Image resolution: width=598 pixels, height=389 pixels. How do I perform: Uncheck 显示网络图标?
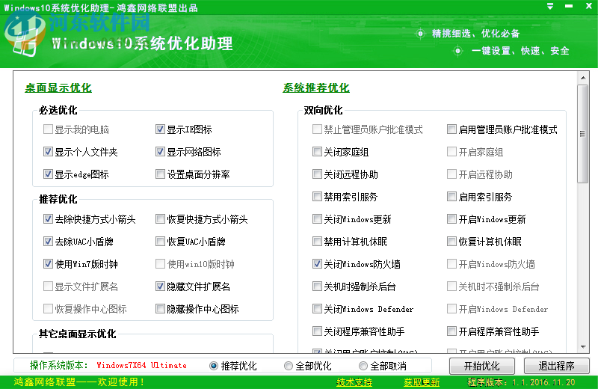160,152
